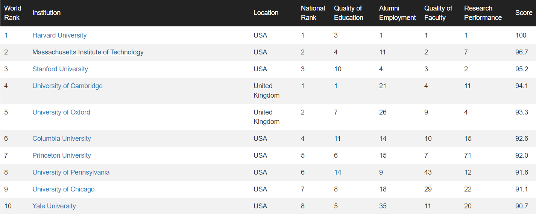Click Quality of Education column header
Image resolution: width=536 pixels, height=214 pixels.
tap(349, 13)
